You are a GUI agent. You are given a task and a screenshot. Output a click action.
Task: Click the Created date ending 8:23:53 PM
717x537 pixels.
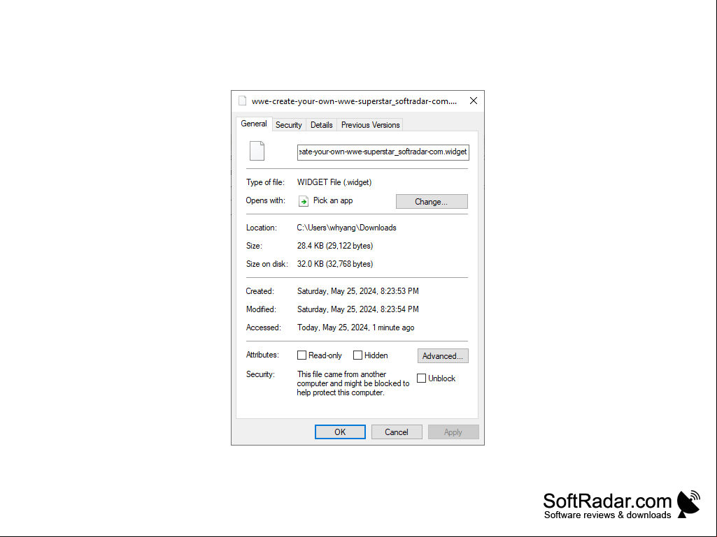point(358,291)
